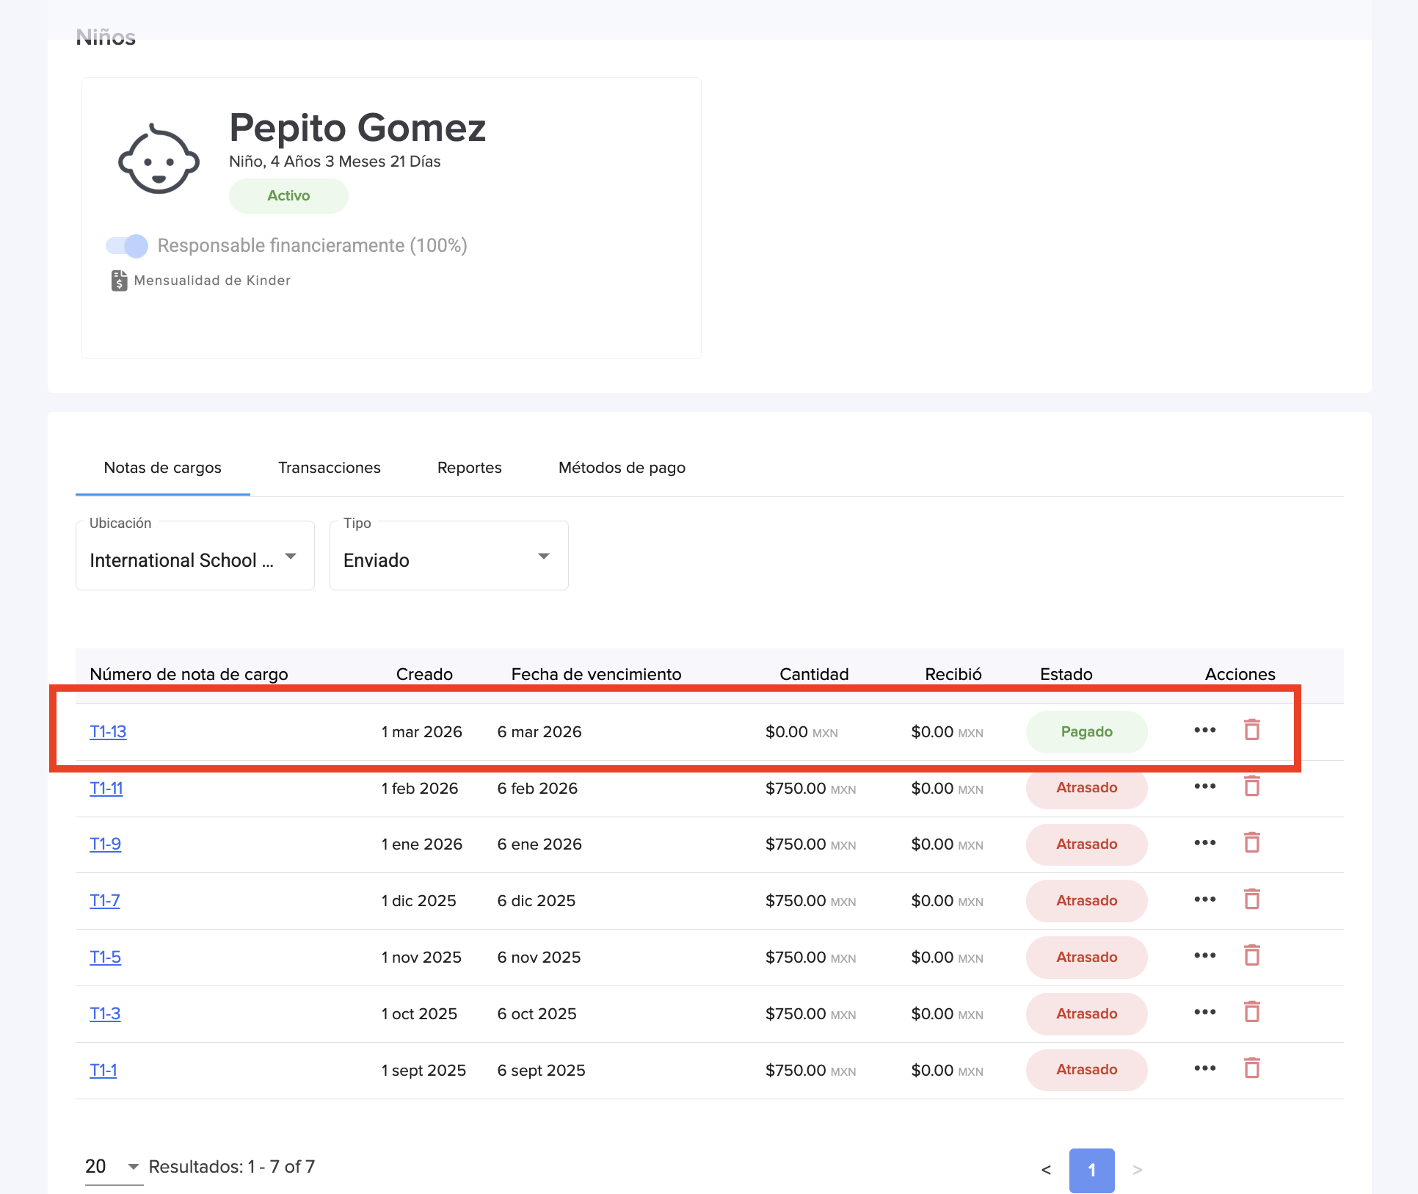
Task: Change results per page from 20
Action: [112, 1167]
